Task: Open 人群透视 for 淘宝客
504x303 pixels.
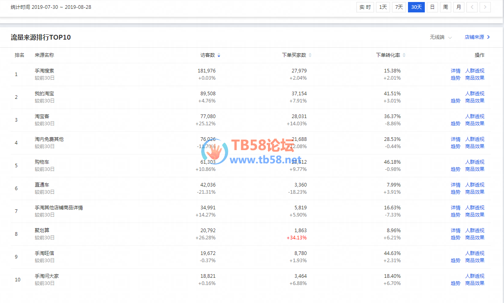Action: tap(475, 116)
